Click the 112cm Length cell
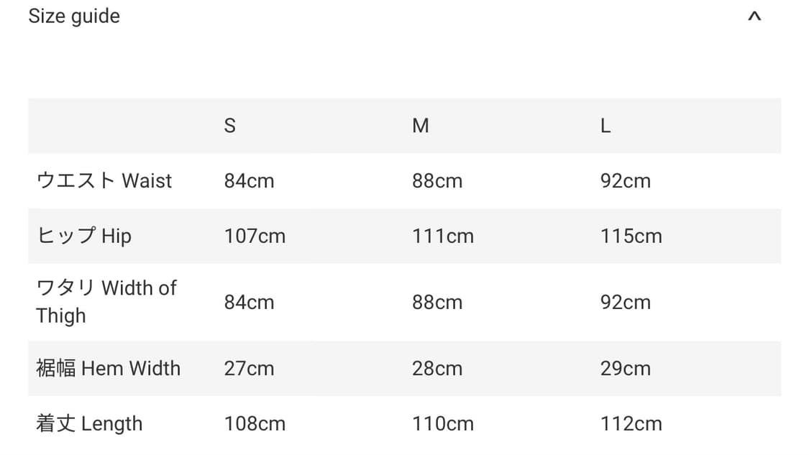Viewport: 809px width, 455px height. coord(631,423)
